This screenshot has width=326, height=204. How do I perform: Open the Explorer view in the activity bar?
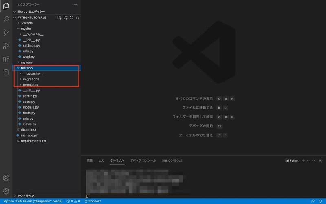tap(6, 6)
